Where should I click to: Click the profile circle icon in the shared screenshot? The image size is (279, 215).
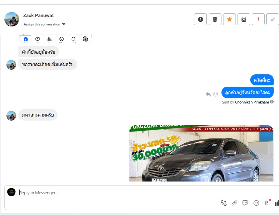(62, 39)
